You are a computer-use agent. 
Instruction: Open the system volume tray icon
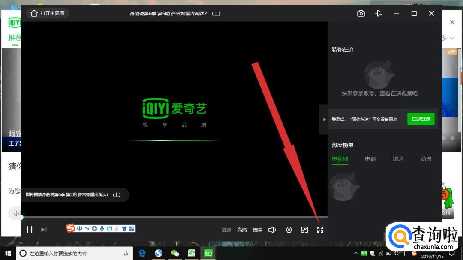click(x=396, y=253)
